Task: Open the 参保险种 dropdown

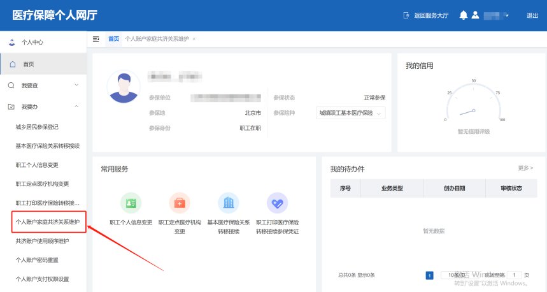Action: coord(352,113)
